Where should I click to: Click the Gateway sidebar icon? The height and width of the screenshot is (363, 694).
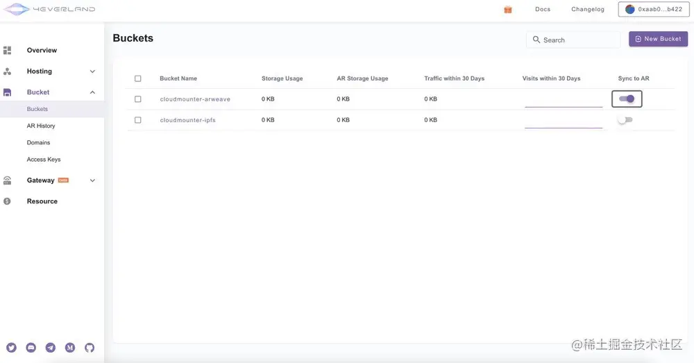point(7,180)
